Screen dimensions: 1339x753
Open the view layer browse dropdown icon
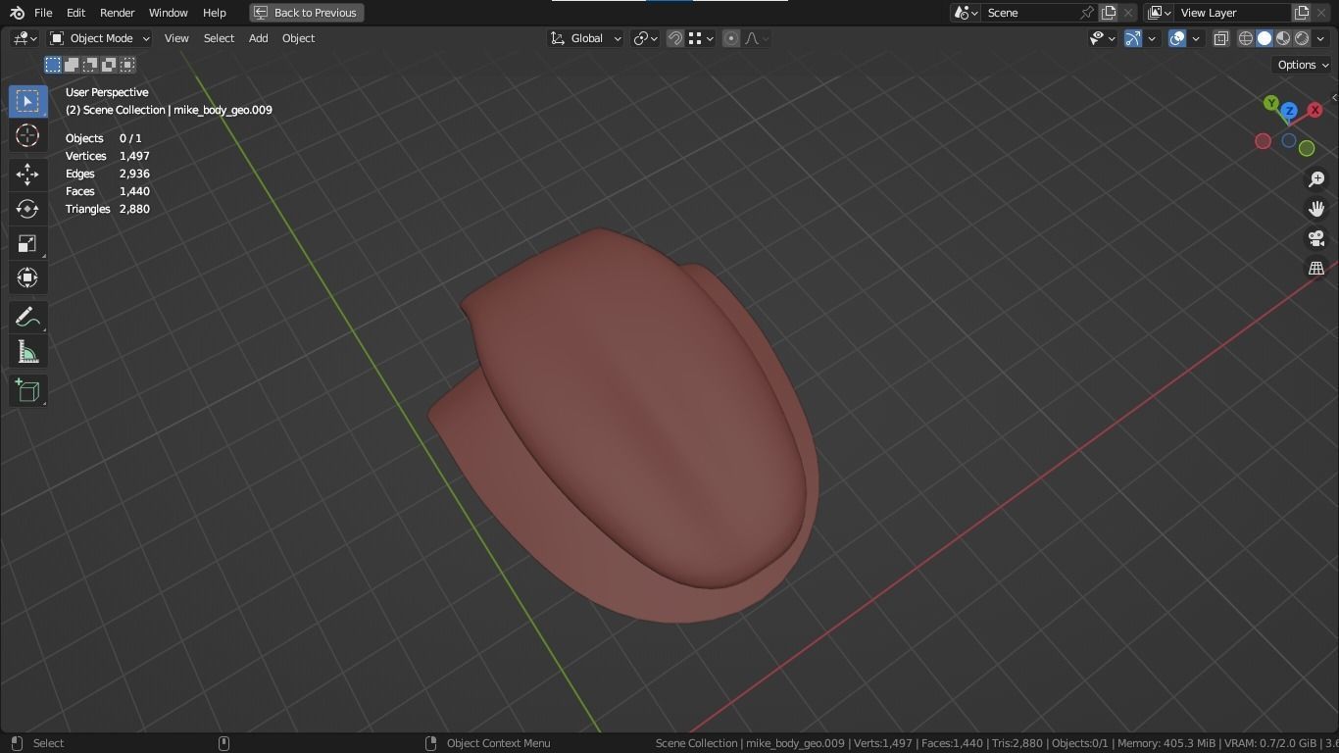click(x=1160, y=13)
